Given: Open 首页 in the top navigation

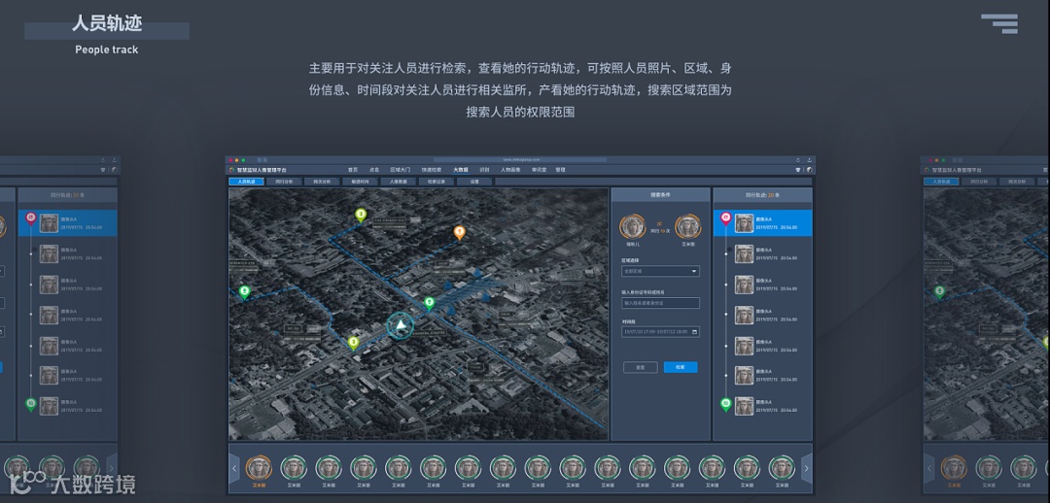Looking at the screenshot, I should point(353,170).
